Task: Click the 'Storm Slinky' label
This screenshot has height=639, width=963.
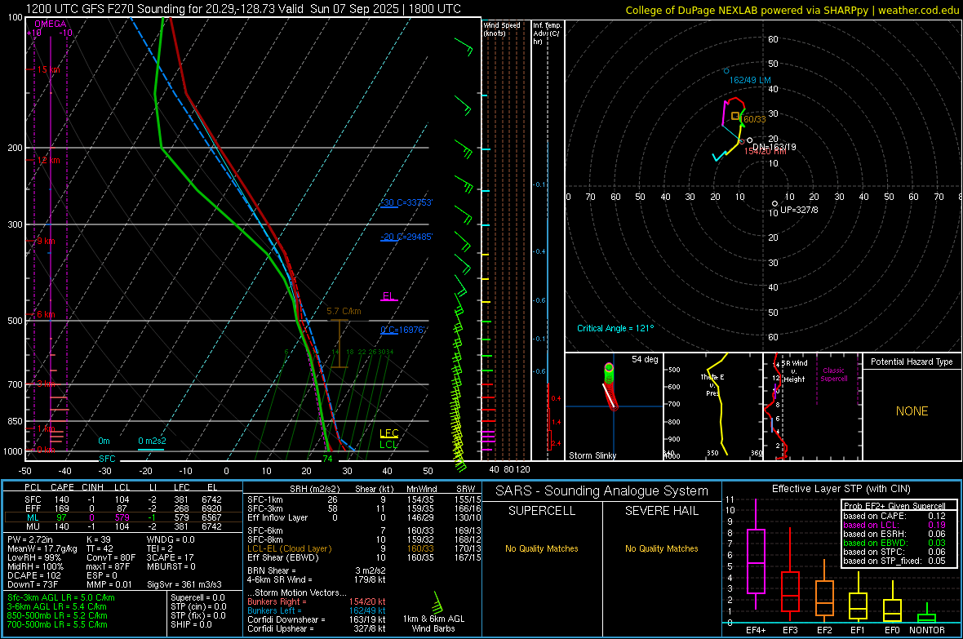Action: [592, 455]
